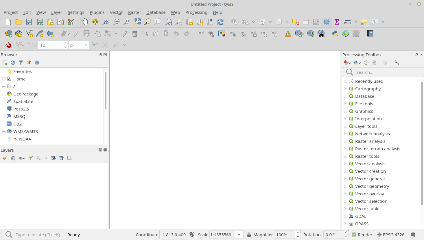The height and width of the screenshot is (240, 424).
Task: Open the Layer menu
Action: click(57, 12)
